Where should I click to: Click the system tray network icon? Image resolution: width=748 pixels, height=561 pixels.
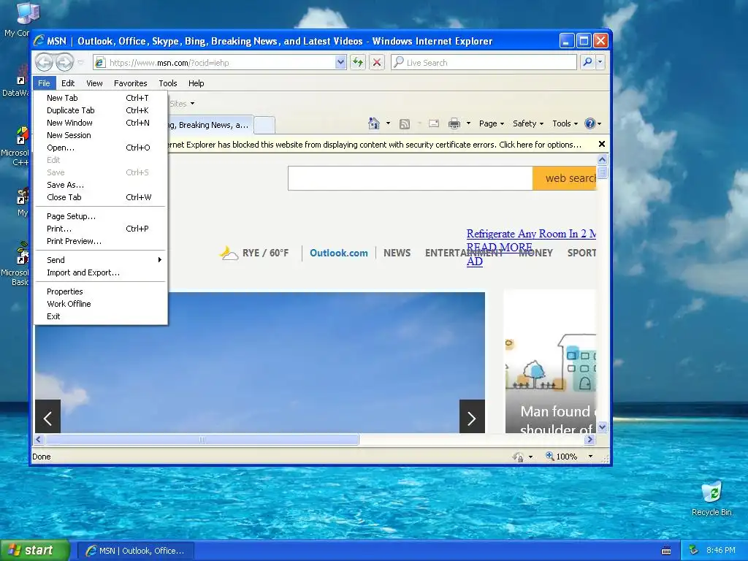(694, 550)
